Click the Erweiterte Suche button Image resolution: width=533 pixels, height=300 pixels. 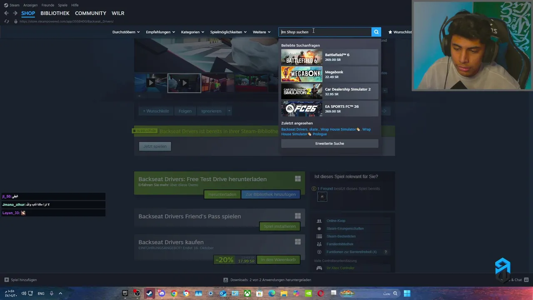tap(330, 143)
